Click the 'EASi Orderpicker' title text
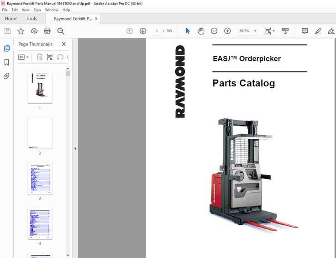The height and width of the screenshot is (258, 336). click(247, 59)
